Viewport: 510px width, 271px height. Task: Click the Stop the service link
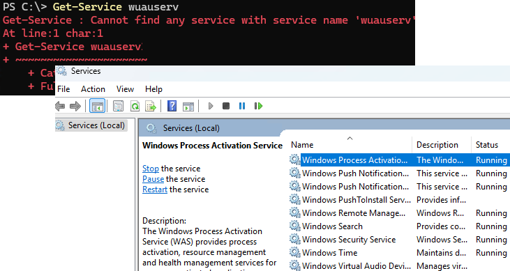151,169
